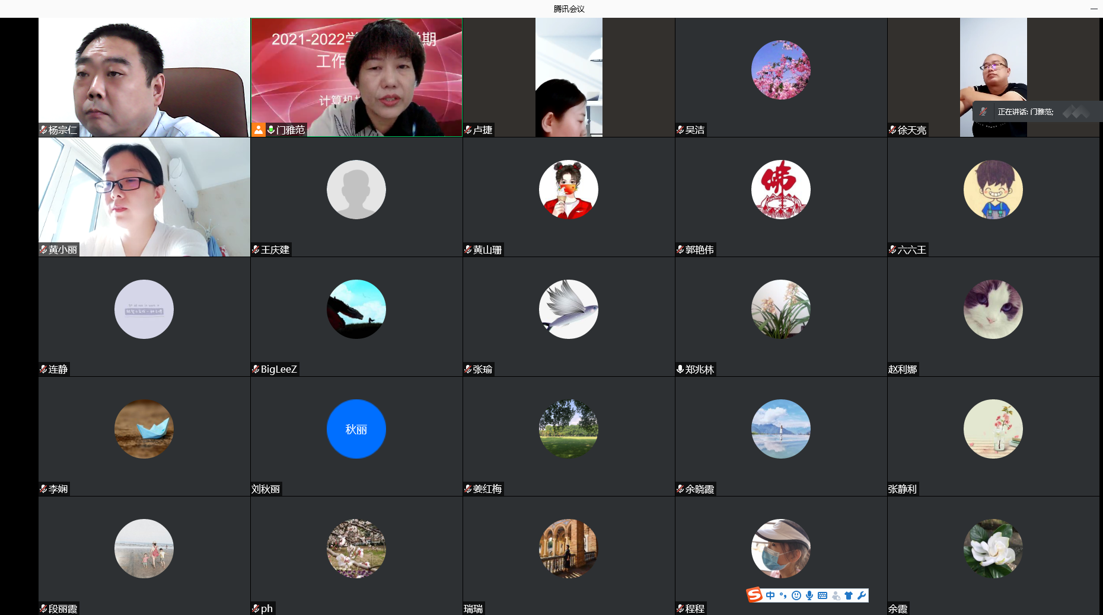The width and height of the screenshot is (1103, 615).
Task: Click the BigLeeZ name label
Action: (x=278, y=369)
